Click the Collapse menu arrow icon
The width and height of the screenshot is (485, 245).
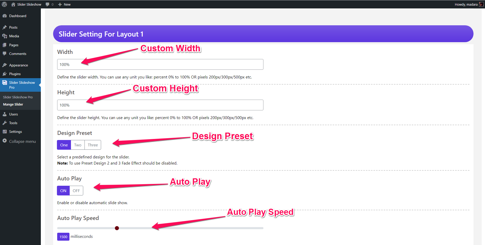pos(5,141)
